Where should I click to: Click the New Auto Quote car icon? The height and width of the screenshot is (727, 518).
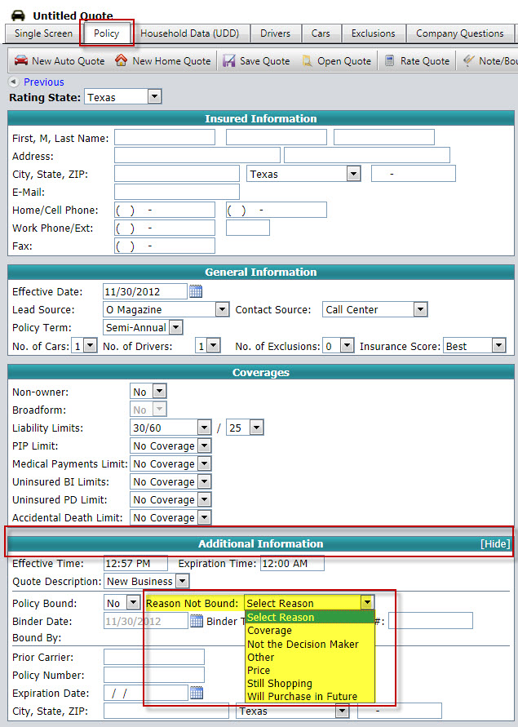pyautogui.click(x=21, y=60)
